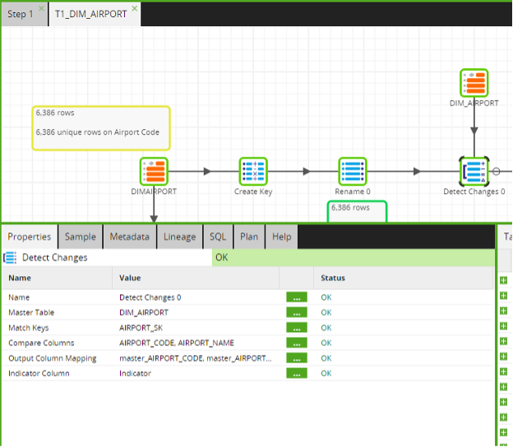Switch to the Sample tab
This screenshot has height=447, width=513.
81,237
